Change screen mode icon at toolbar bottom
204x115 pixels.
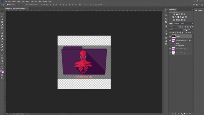tap(2, 78)
